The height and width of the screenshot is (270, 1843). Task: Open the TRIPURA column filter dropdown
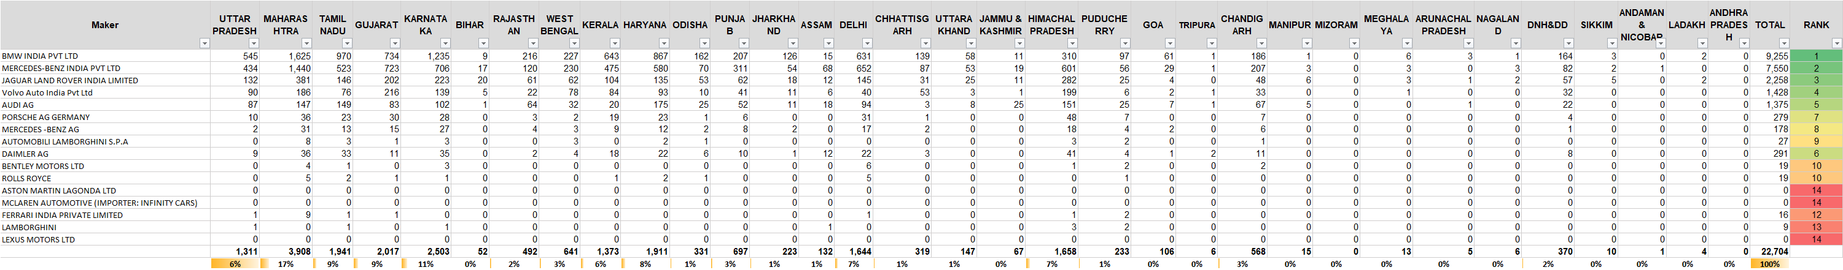click(1211, 43)
